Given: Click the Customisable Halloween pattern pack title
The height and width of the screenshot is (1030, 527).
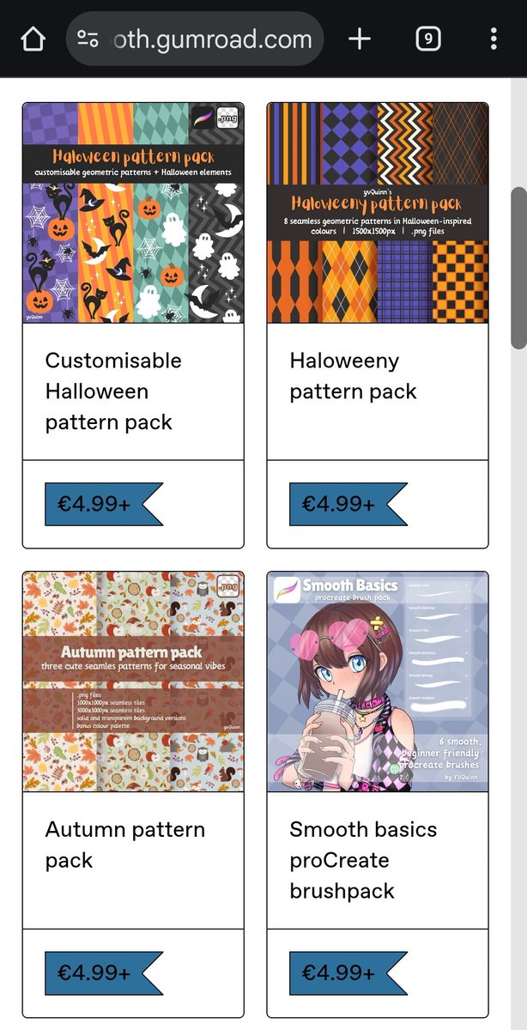Looking at the screenshot, I should coord(113,391).
